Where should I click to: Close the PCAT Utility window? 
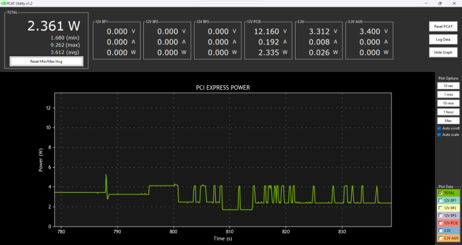tap(454, 3)
